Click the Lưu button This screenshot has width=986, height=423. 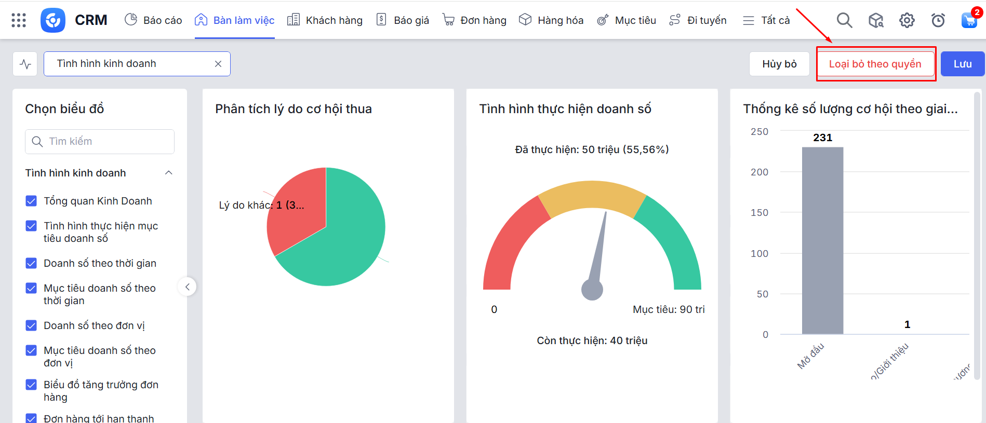(x=962, y=64)
